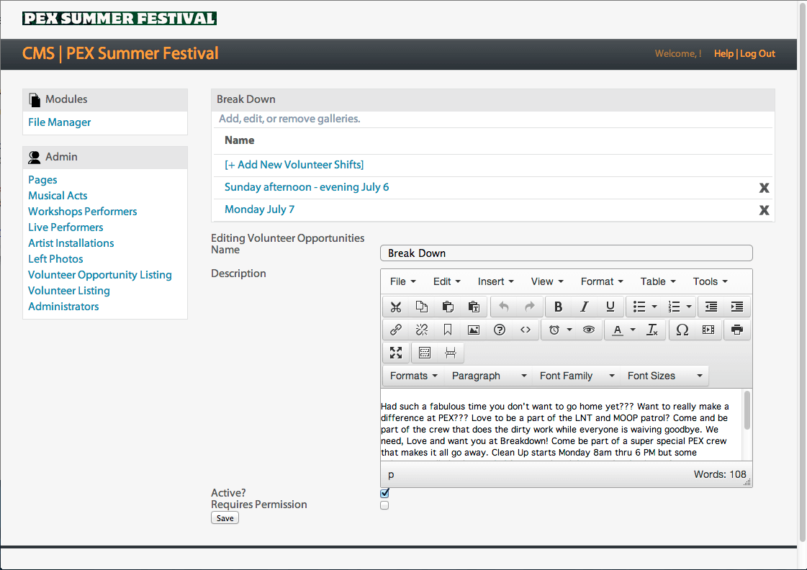Open the source code view icon

coord(526,330)
